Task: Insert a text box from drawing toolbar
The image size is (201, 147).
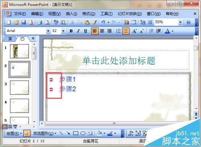Action: click(x=90, y=133)
